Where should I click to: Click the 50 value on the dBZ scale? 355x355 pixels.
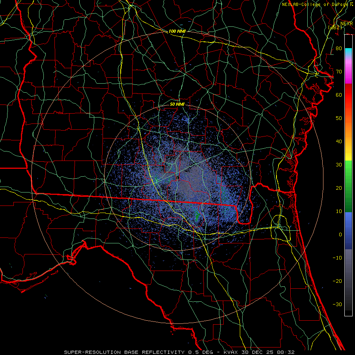(339, 118)
